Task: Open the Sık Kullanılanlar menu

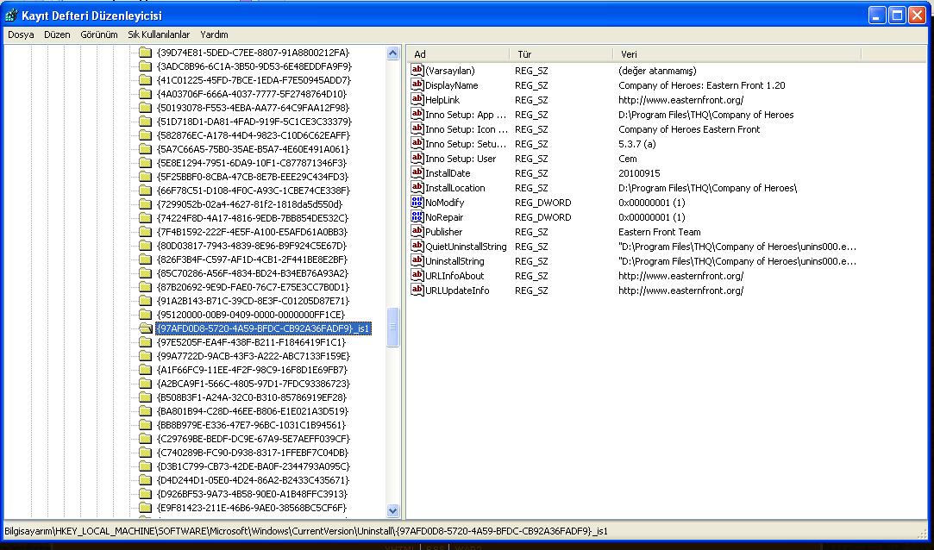Action: click(x=159, y=34)
